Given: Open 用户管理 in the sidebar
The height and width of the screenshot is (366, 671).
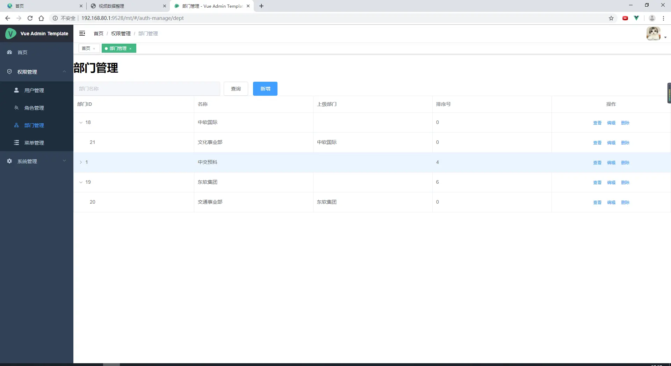Looking at the screenshot, I should pyautogui.click(x=37, y=90).
